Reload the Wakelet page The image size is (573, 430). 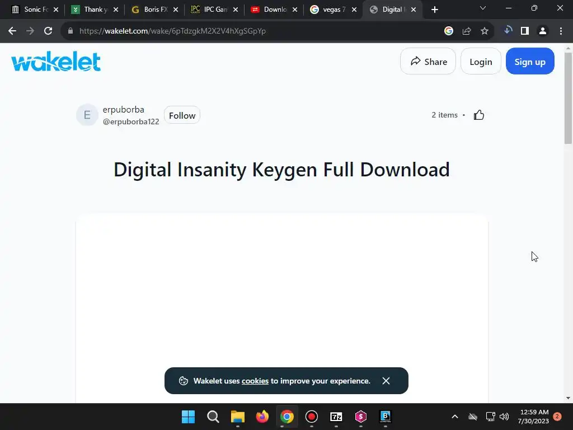point(48,31)
